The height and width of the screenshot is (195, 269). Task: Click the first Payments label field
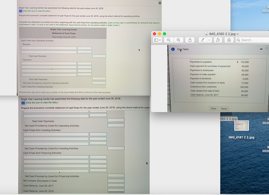[x=49, y=64]
